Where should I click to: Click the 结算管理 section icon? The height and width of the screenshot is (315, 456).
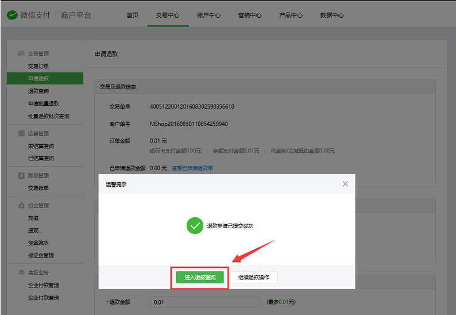(x=21, y=133)
